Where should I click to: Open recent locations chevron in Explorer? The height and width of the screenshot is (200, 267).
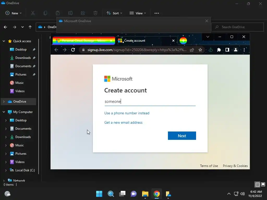click(22, 27)
